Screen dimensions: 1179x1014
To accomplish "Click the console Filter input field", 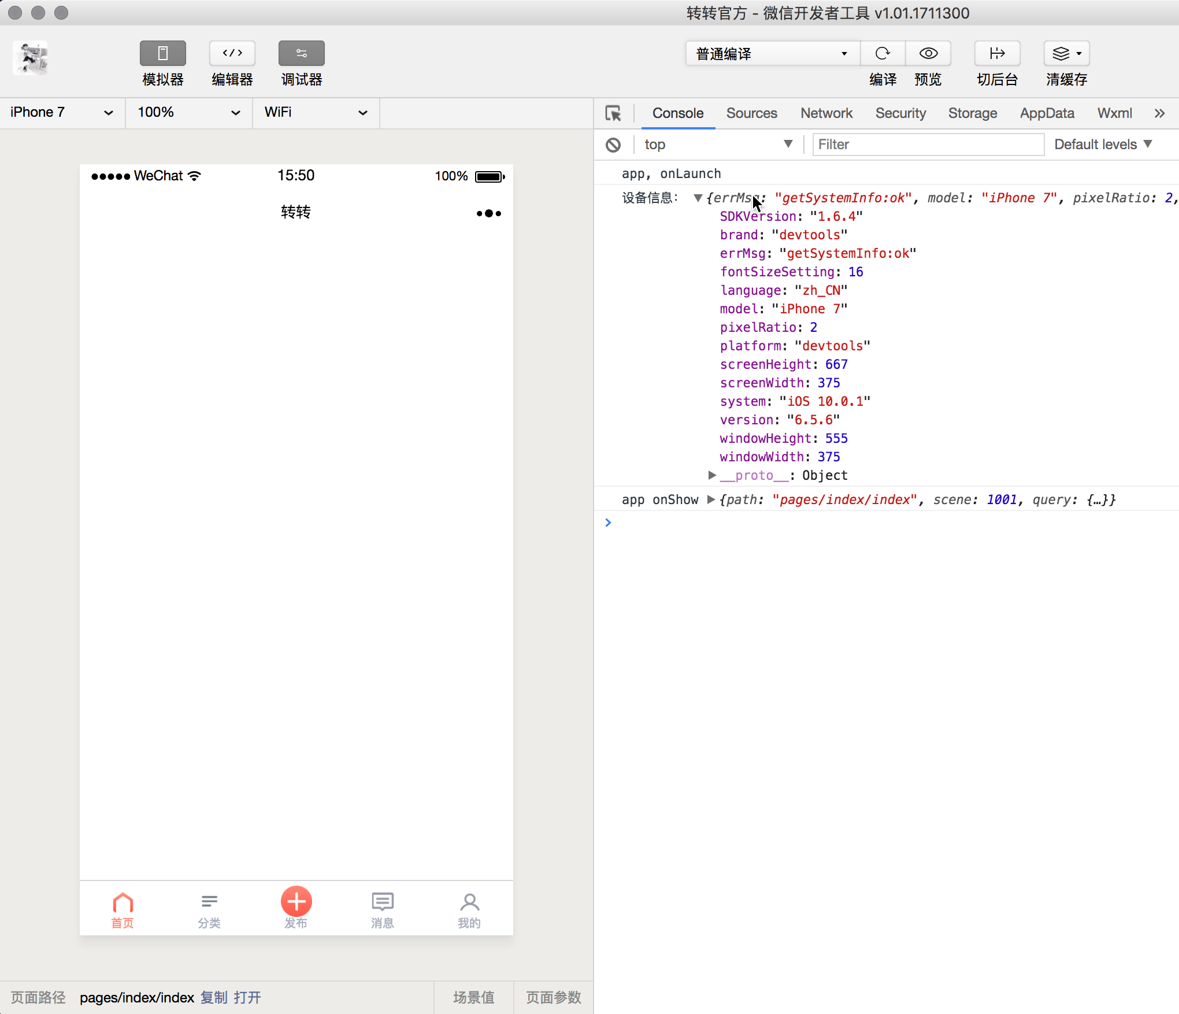I will click(x=928, y=145).
